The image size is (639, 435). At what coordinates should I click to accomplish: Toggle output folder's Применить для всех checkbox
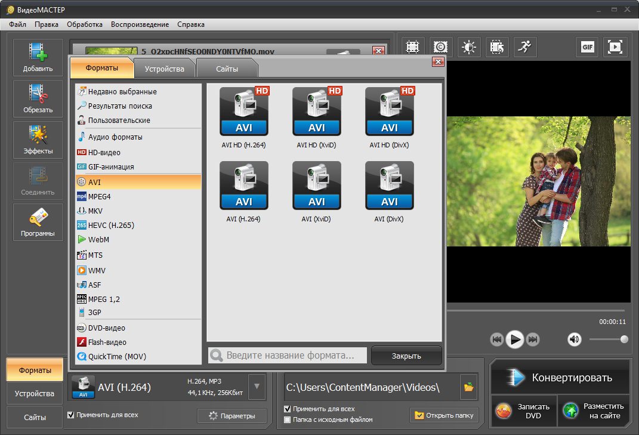click(x=288, y=409)
